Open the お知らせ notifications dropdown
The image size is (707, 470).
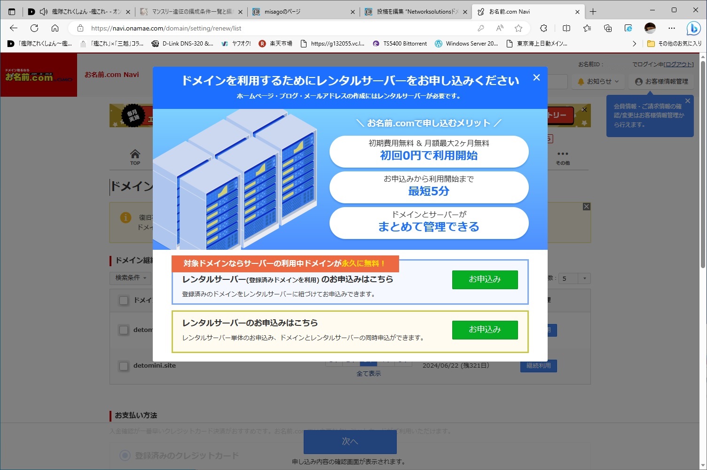tap(598, 82)
